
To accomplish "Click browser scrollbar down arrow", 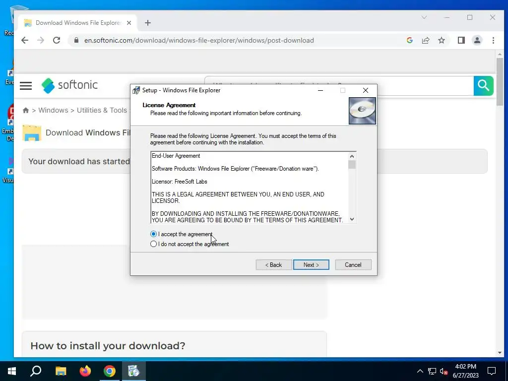I will tap(500, 353).
